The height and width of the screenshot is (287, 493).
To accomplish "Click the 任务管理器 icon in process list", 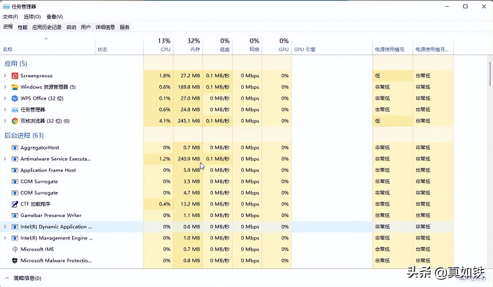I will 14,110.
